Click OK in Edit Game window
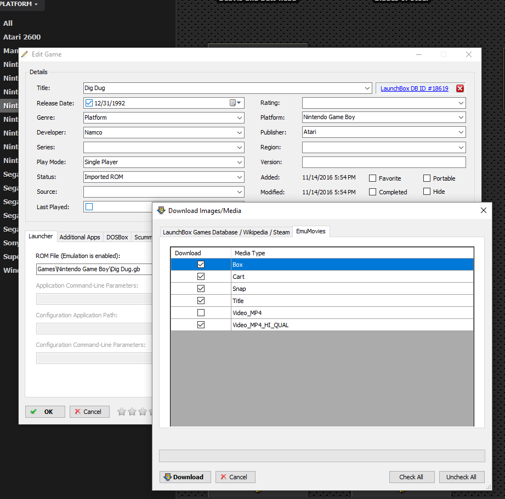Image resolution: width=505 pixels, height=499 pixels. click(x=45, y=412)
